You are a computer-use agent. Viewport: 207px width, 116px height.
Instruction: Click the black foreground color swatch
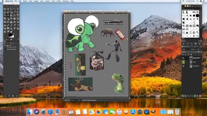click(10, 35)
